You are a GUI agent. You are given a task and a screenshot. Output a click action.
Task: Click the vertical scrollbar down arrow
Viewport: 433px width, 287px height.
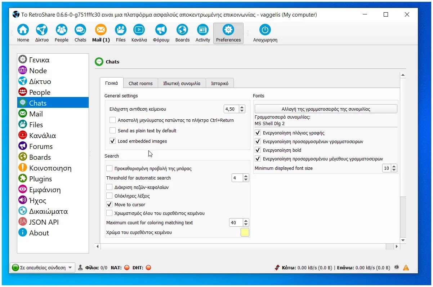click(403, 240)
